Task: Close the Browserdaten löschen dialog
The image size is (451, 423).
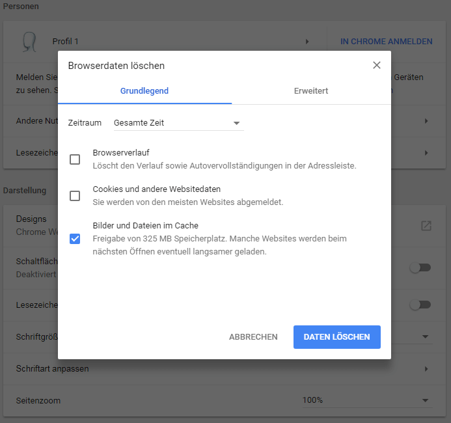Action: (377, 65)
